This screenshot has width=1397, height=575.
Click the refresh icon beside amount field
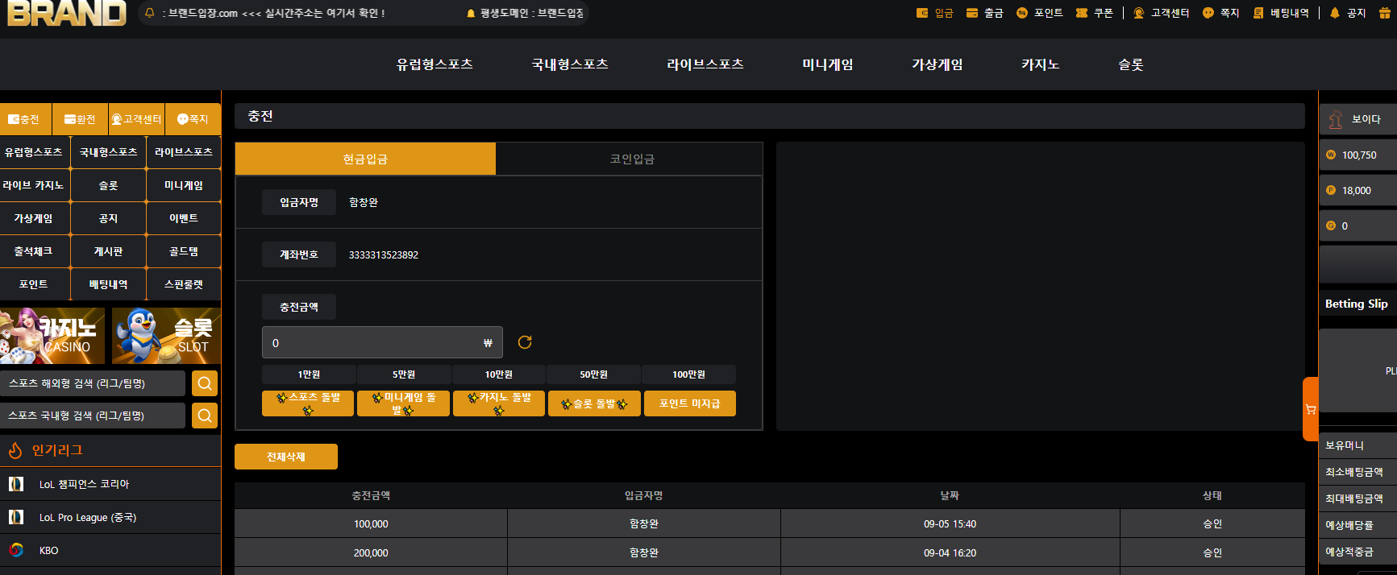pyautogui.click(x=525, y=342)
